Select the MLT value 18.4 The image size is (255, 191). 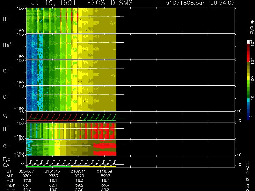[x=105, y=180]
